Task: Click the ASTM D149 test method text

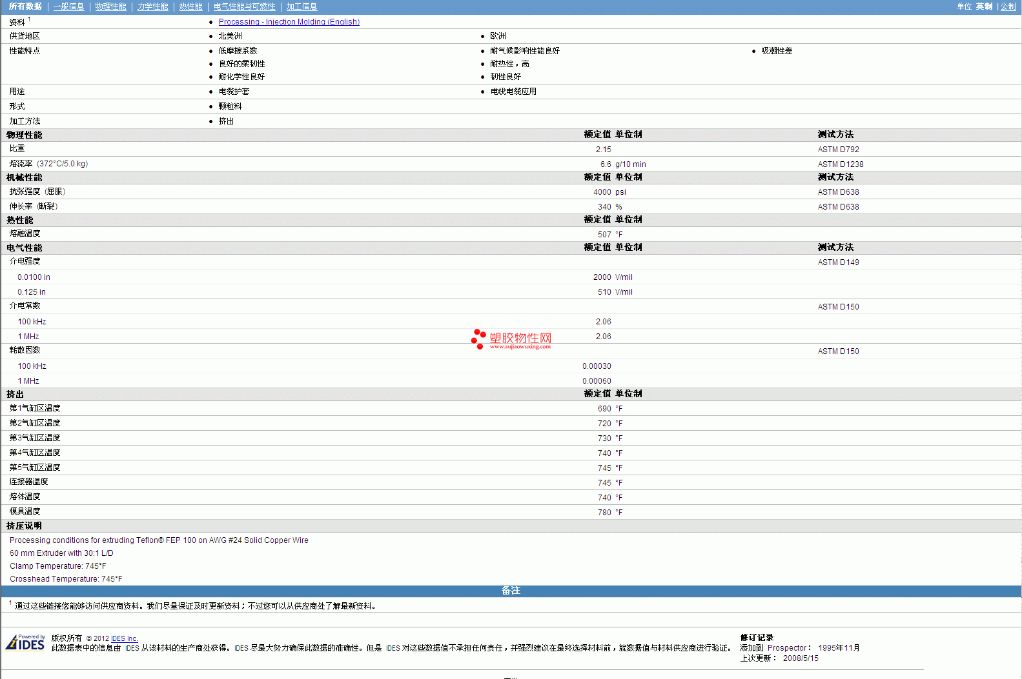Action: click(x=838, y=262)
